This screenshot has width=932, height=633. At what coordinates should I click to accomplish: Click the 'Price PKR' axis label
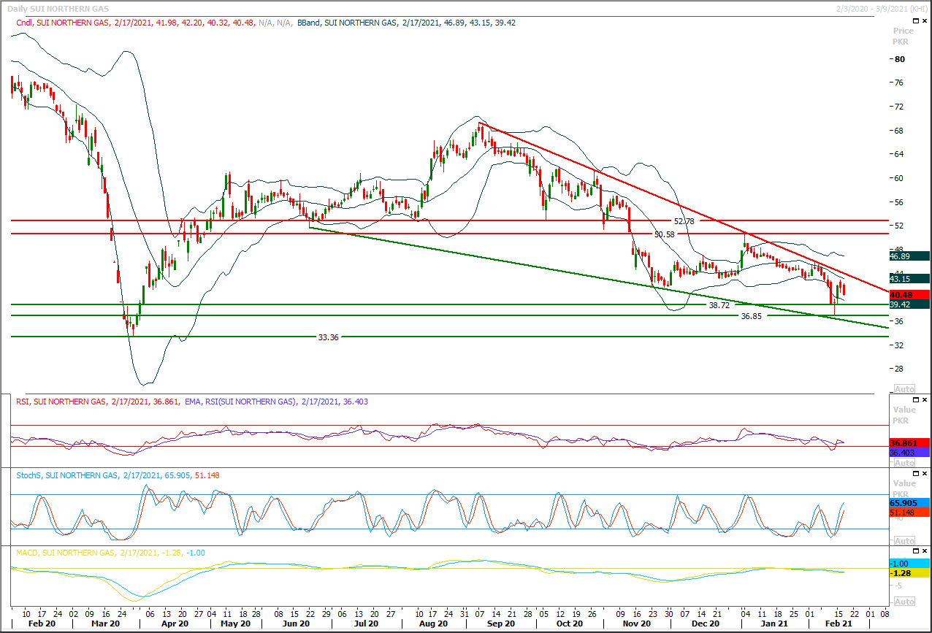pos(904,37)
